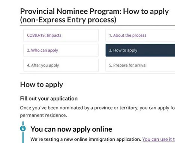Viewport: 175px width, 143px height.
Task: Click 'We're testing a new online immigration' text
Action: point(86,139)
